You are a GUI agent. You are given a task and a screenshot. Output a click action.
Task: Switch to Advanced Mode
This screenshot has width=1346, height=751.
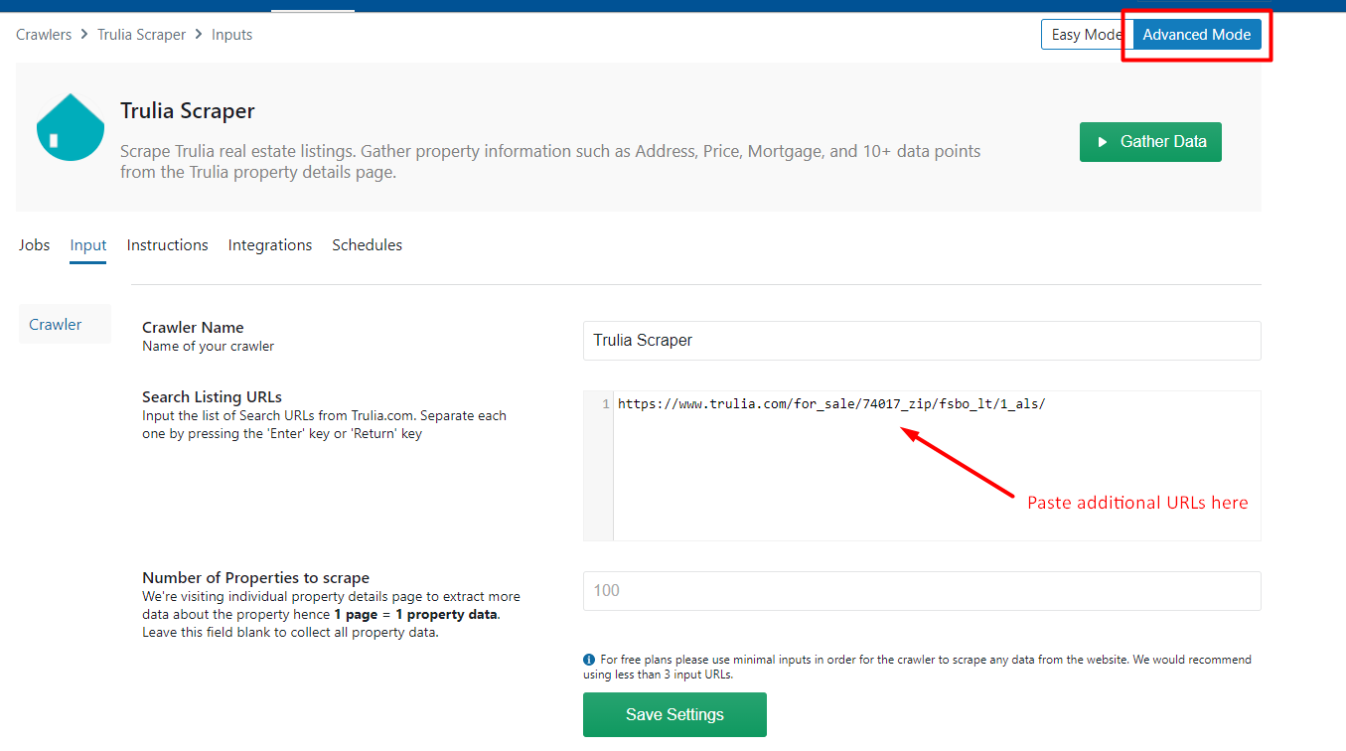coord(1197,35)
